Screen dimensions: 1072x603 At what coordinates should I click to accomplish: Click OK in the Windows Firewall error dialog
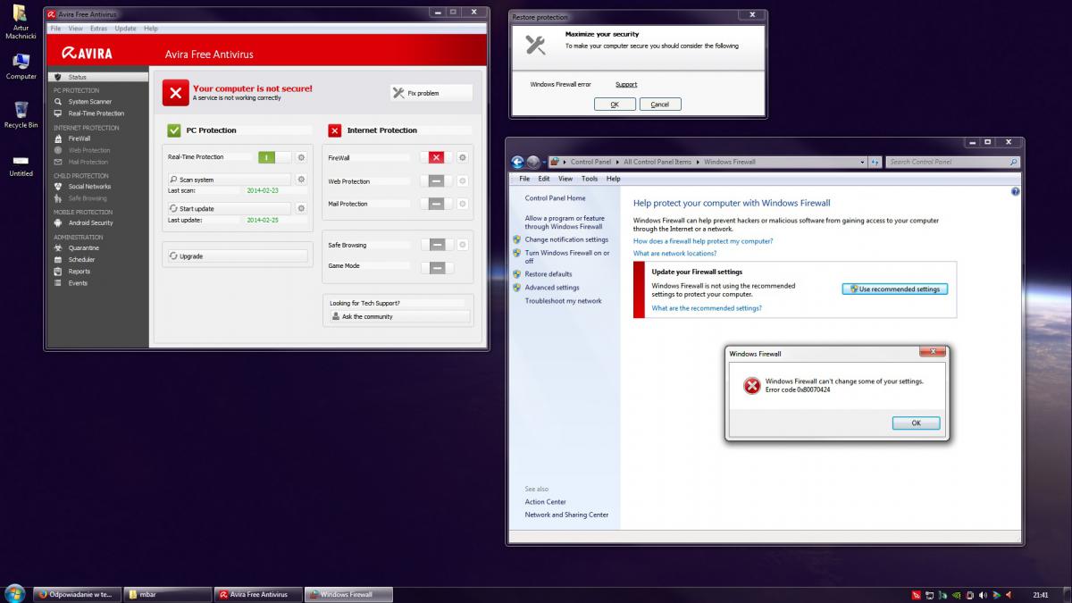click(916, 423)
